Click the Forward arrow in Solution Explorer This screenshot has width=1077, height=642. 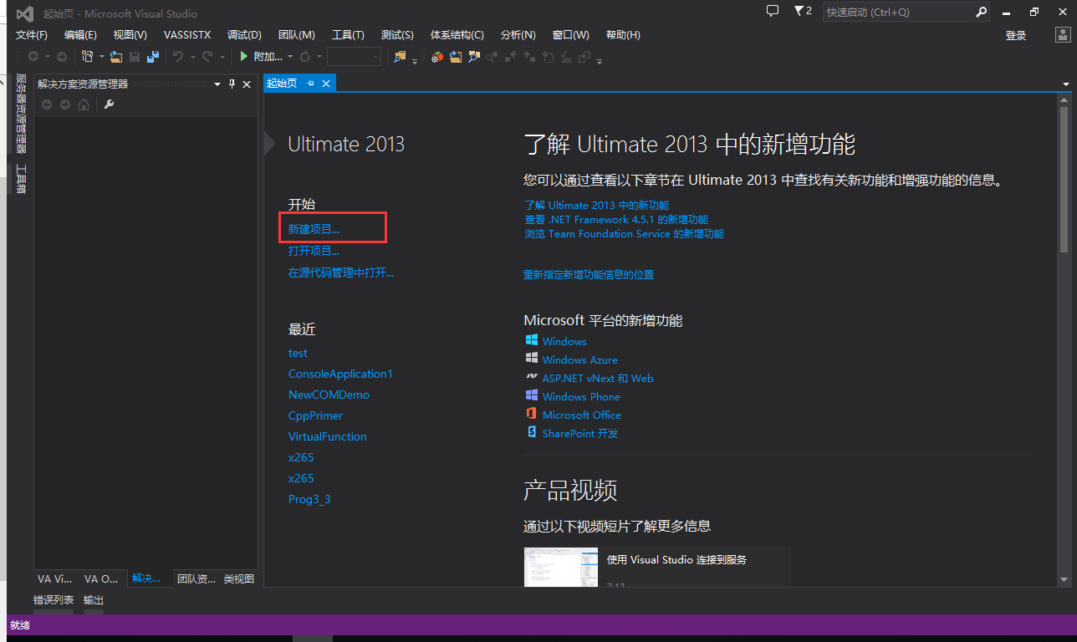click(x=65, y=104)
